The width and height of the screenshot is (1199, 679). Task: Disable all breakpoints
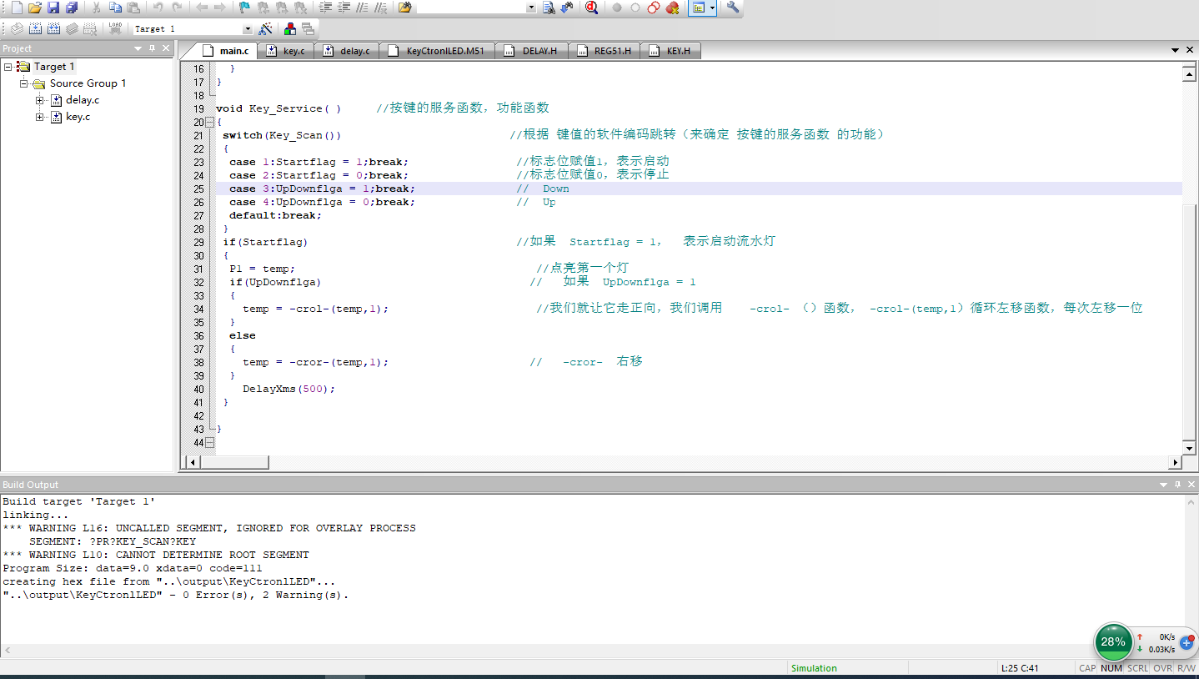tap(653, 8)
